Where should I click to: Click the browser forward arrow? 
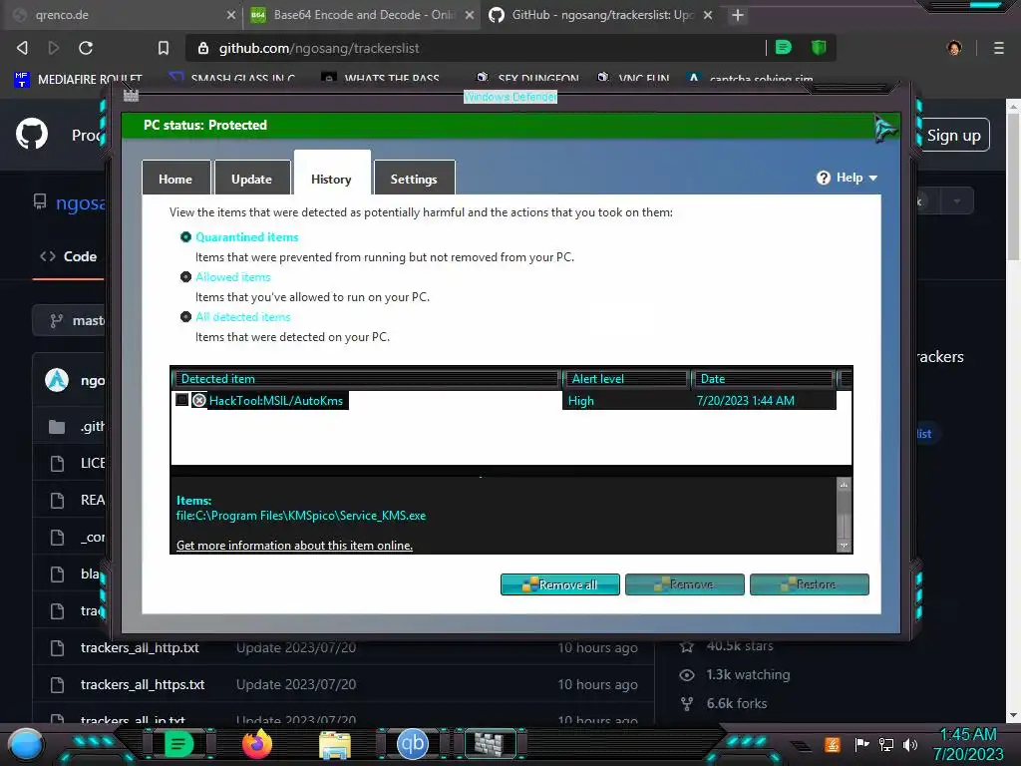(x=54, y=48)
